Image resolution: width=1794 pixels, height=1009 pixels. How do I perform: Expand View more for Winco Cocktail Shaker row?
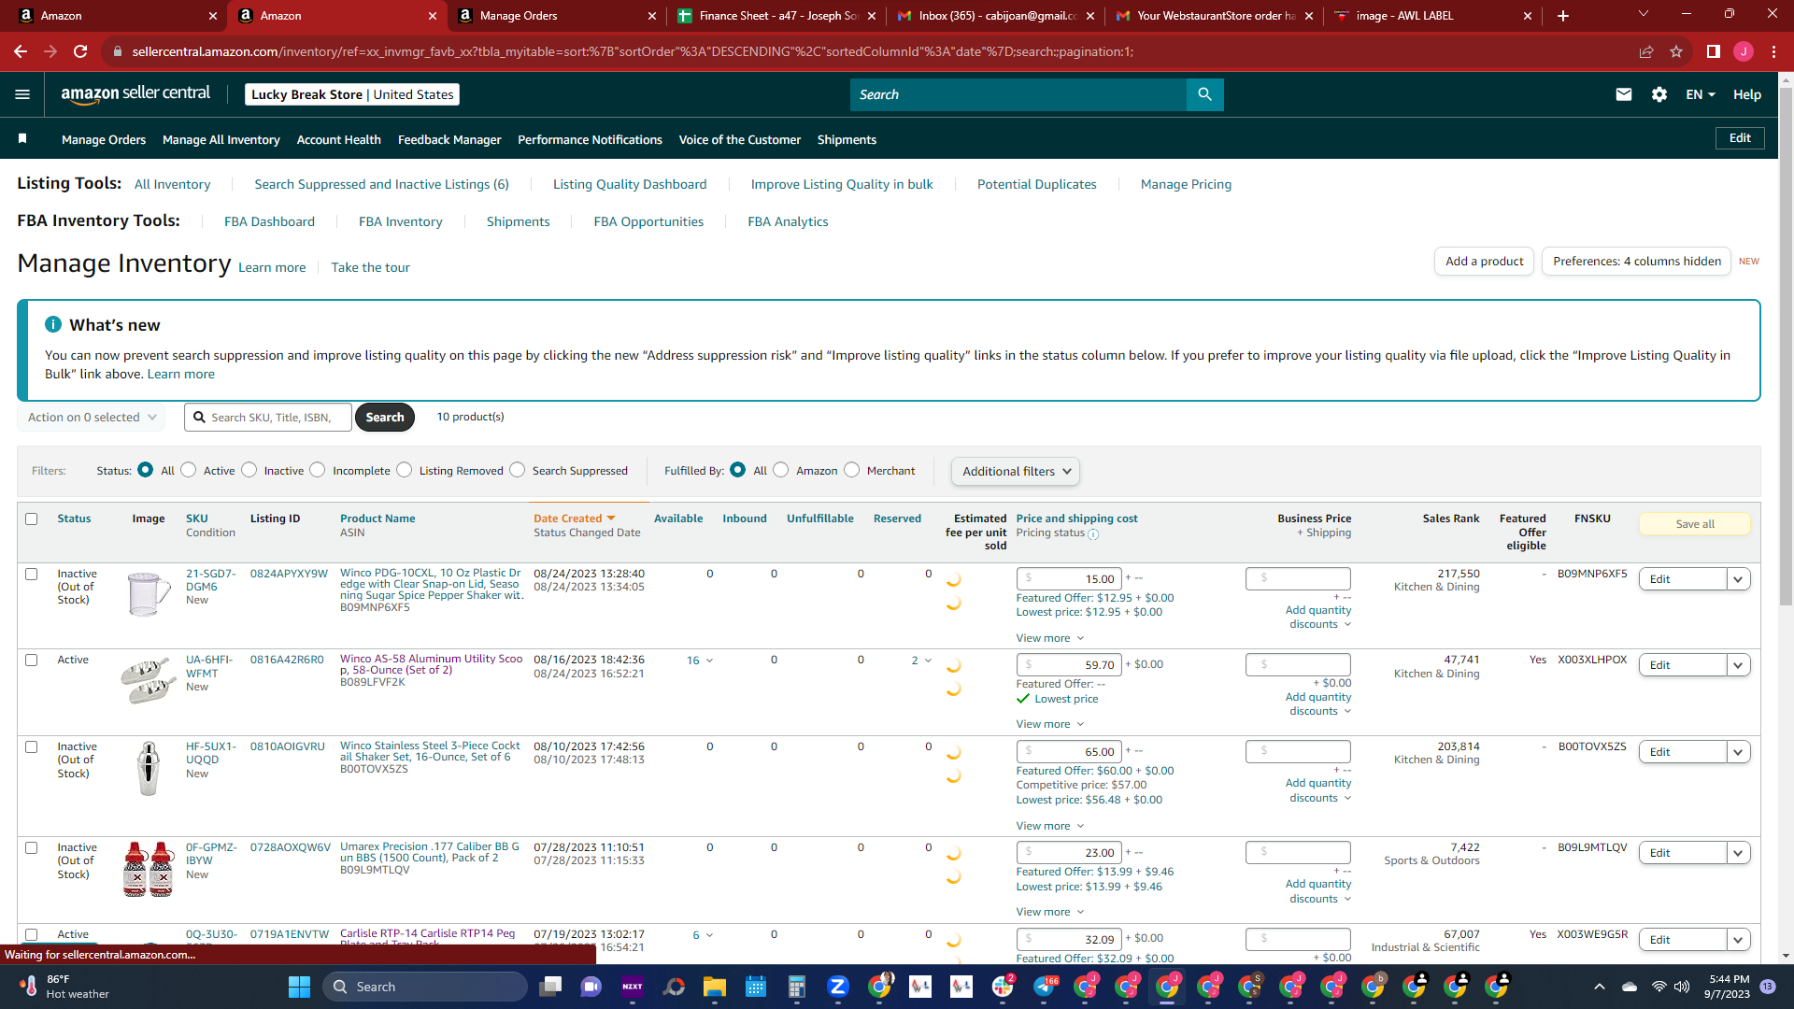1050,826
